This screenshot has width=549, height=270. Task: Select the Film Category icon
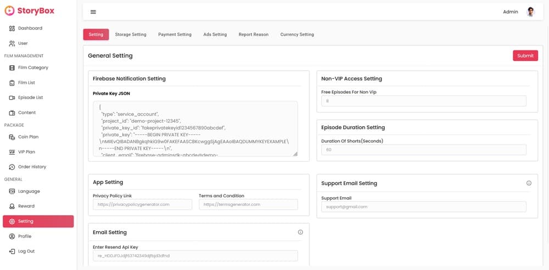tap(12, 68)
